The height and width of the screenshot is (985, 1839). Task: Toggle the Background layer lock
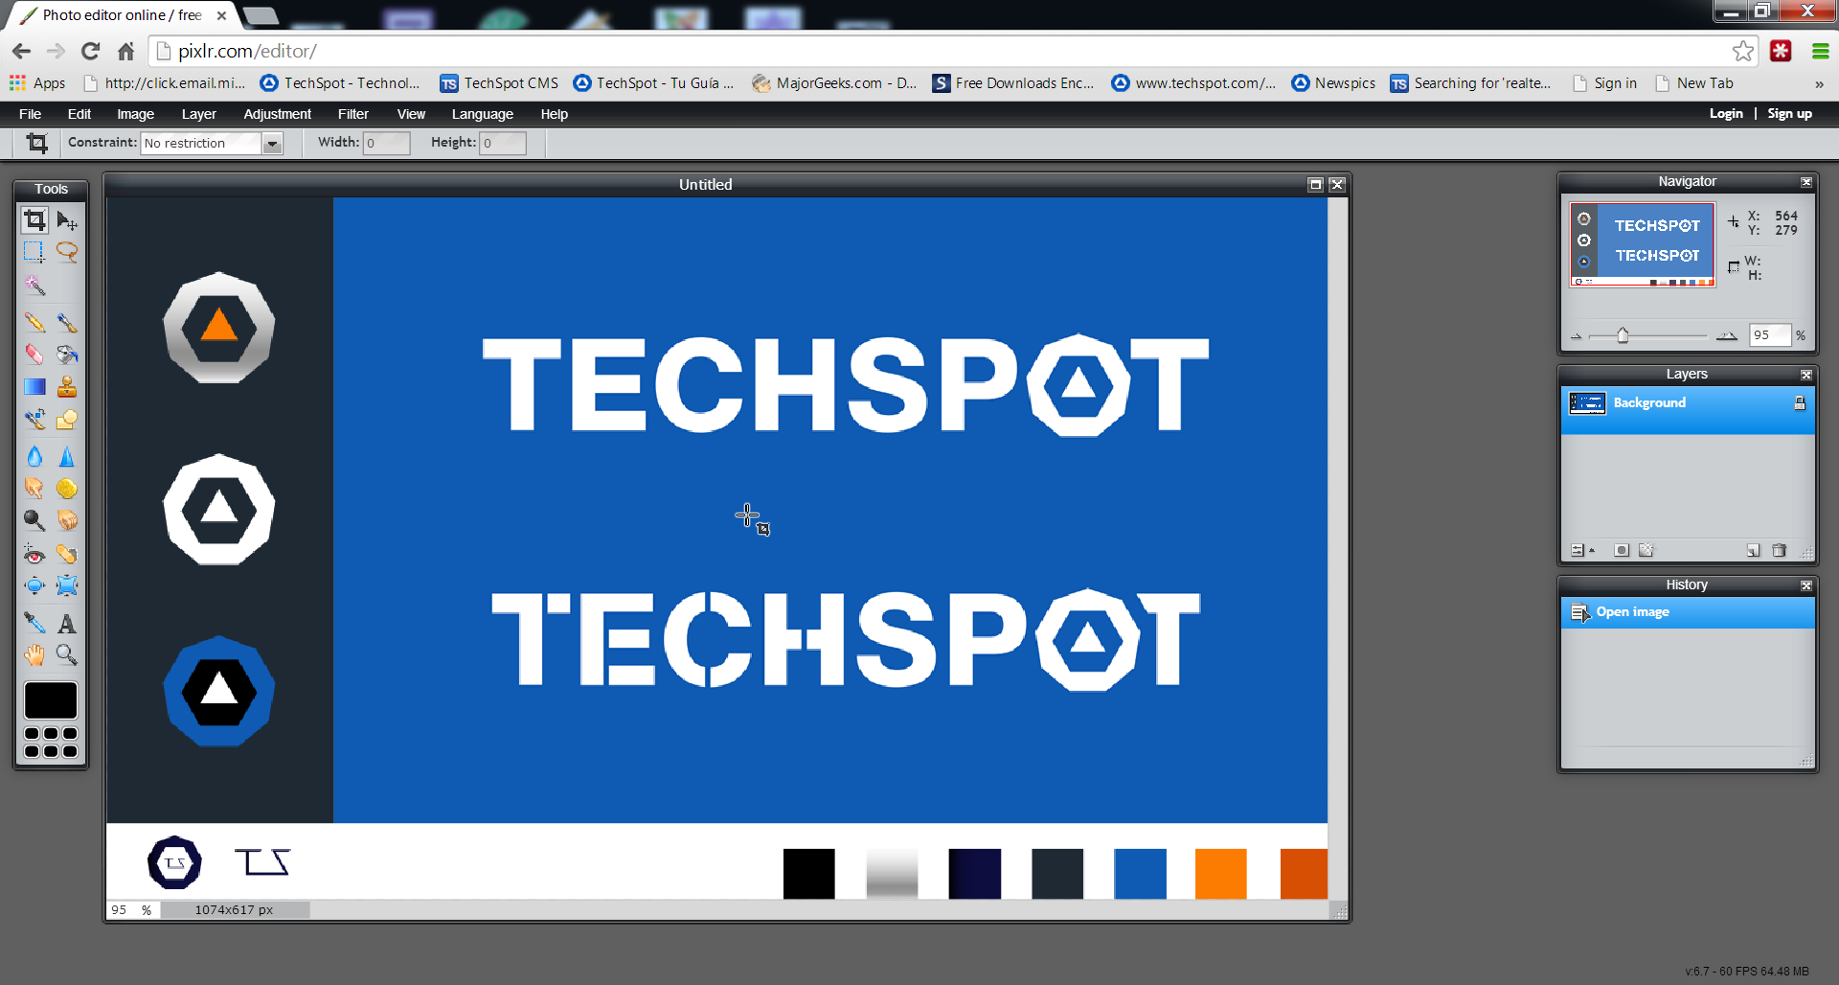click(x=1799, y=403)
